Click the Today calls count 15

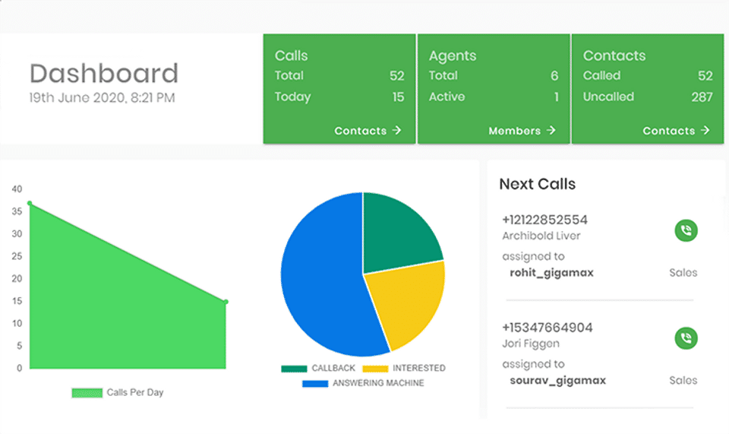(398, 97)
